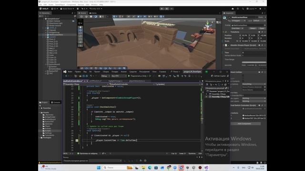Open the Asset Store dropdown
The width and height of the screenshot is (305, 171).
(x=67, y=9)
